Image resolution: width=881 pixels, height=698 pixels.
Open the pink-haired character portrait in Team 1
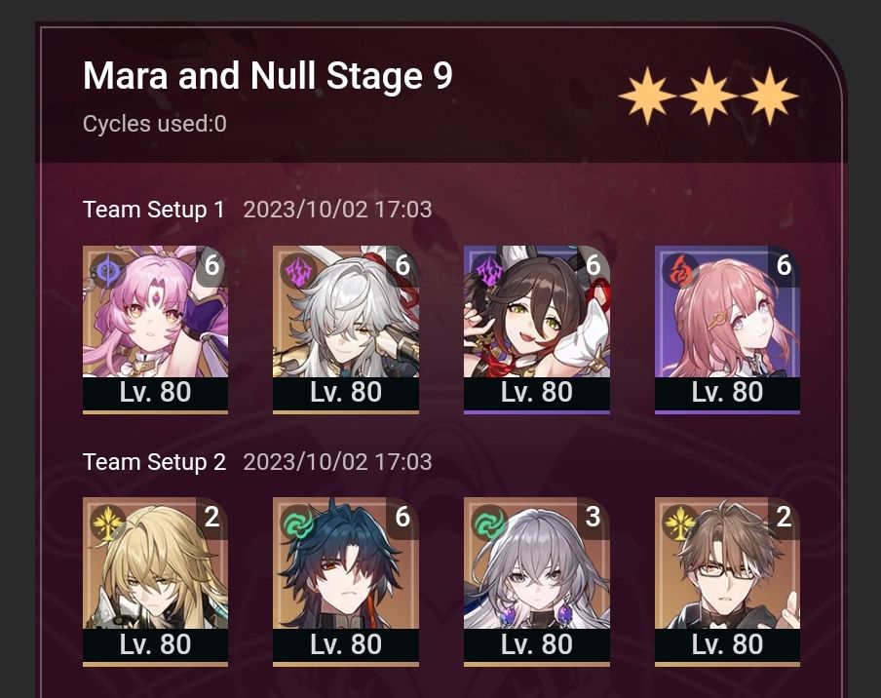pyautogui.click(x=155, y=330)
